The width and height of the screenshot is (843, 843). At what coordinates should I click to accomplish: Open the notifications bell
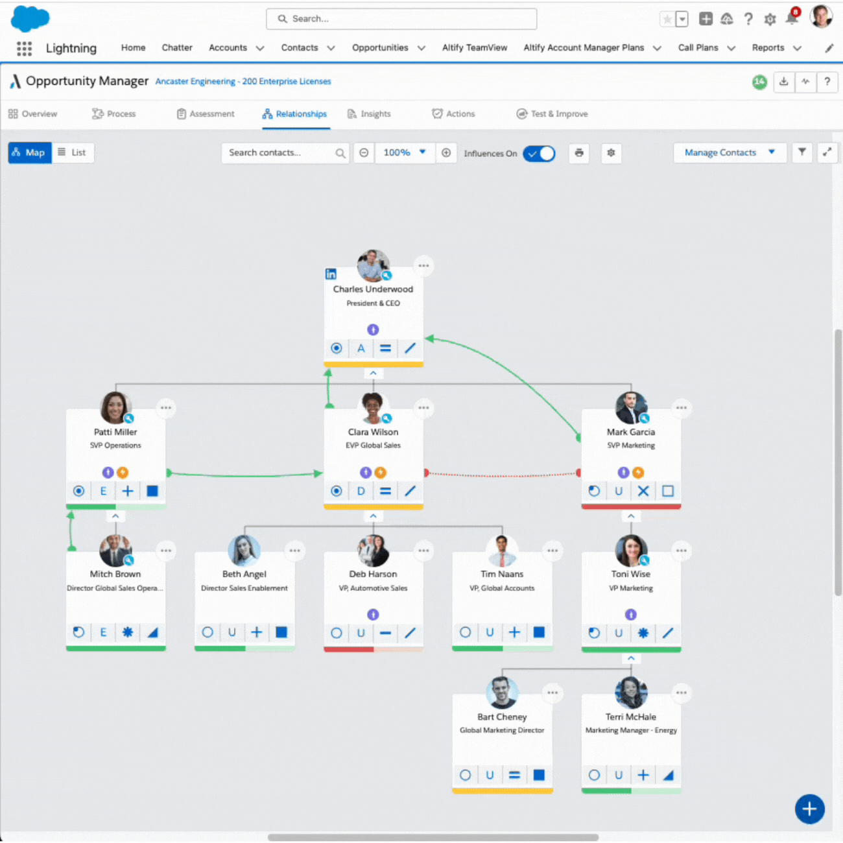792,18
